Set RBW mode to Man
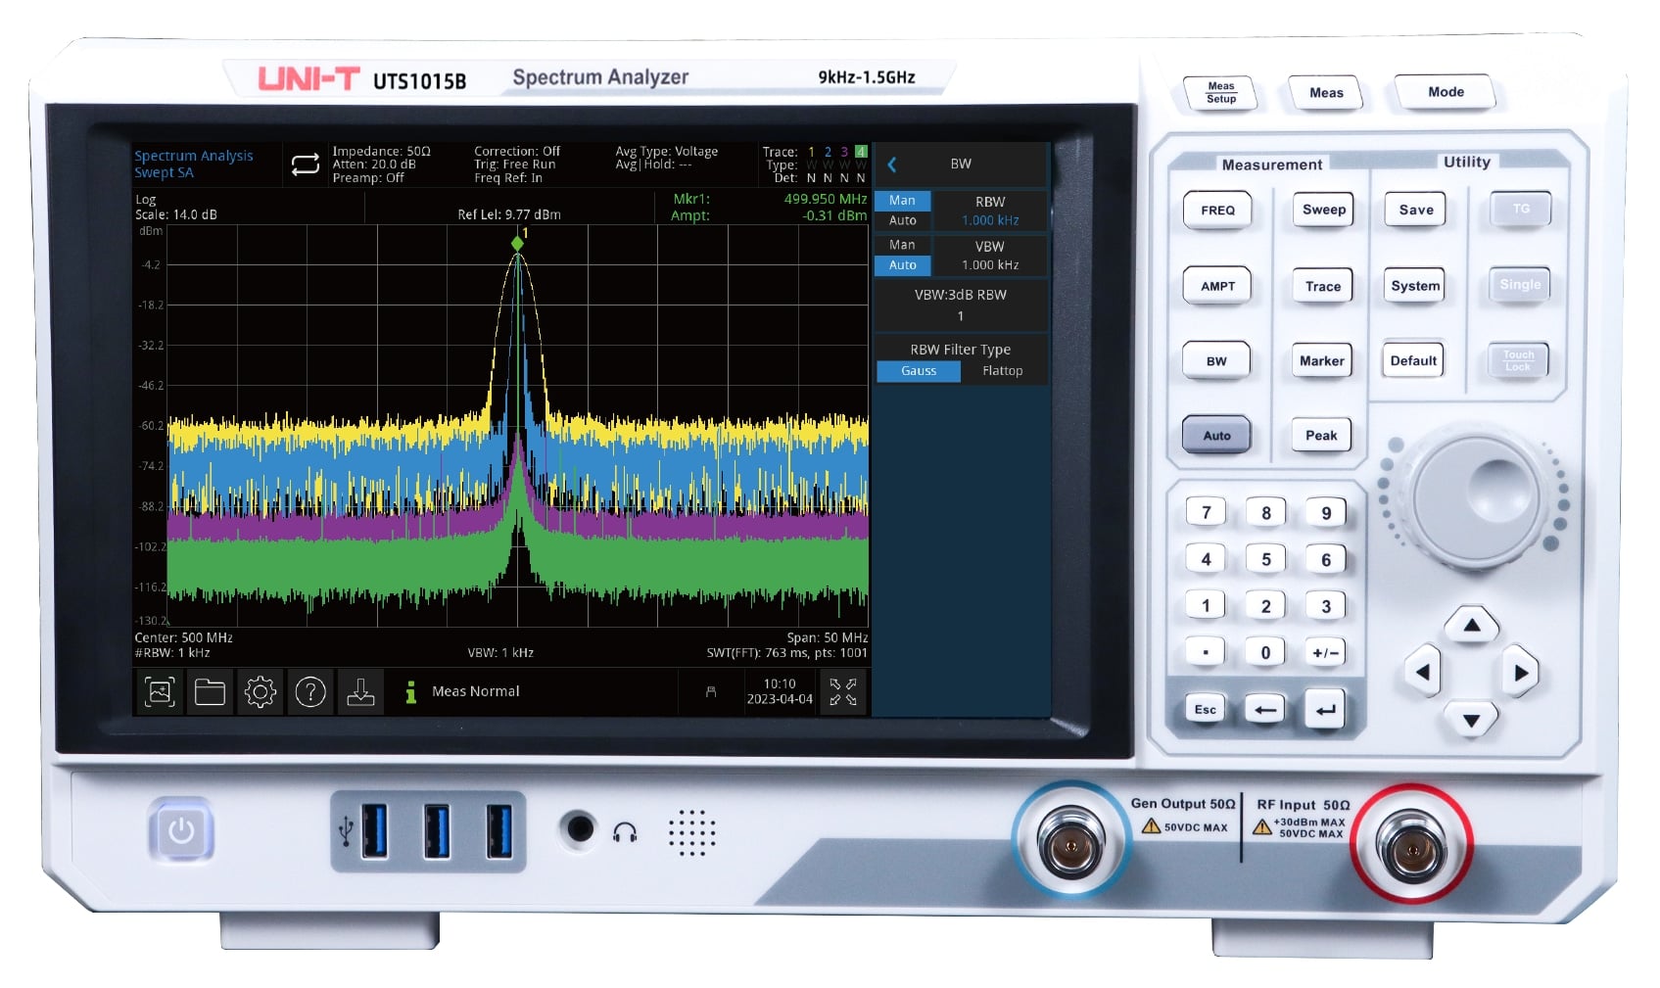Viewport: 1660px width, 988px height. tap(902, 201)
